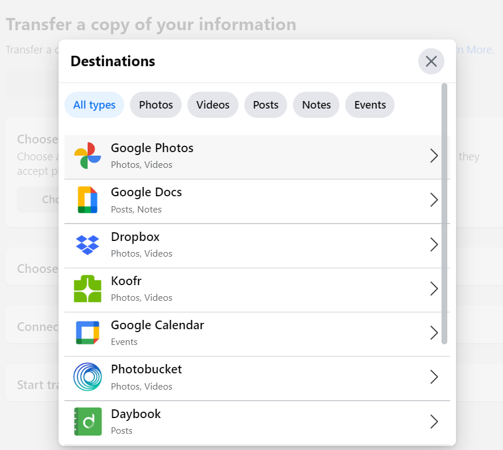This screenshot has height=450, width=503.
Task: Choose the 'Koofr' destination name
Action: click(126, 281)
